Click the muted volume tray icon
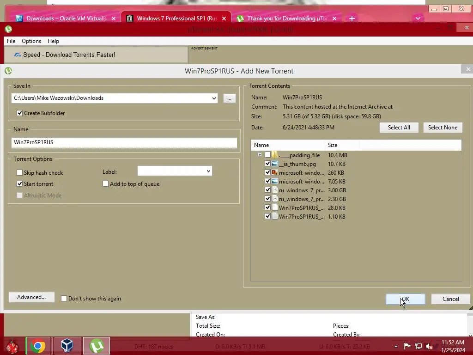473x355 pixels. tap(429, 346)
